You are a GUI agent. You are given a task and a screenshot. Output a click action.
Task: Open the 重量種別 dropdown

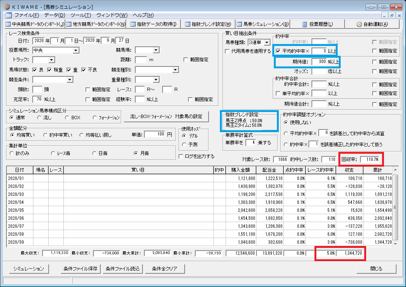click(x=156, y=80)
